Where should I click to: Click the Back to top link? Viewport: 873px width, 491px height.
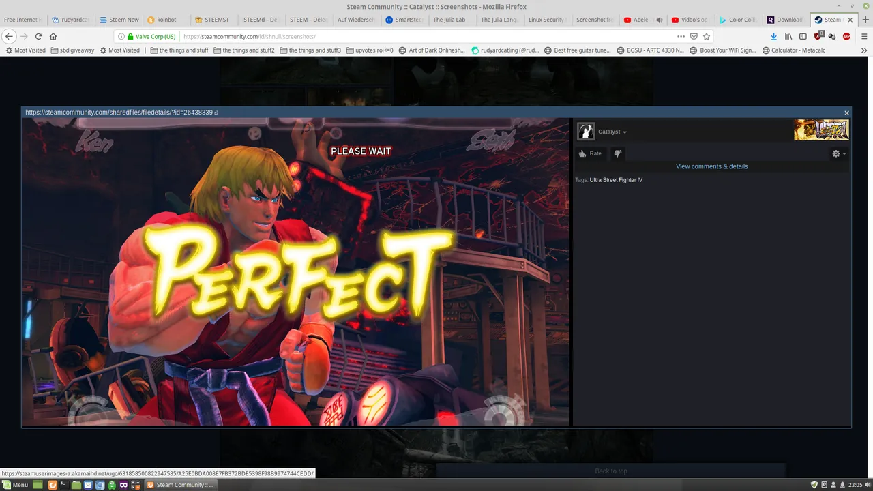coord(610,471)
